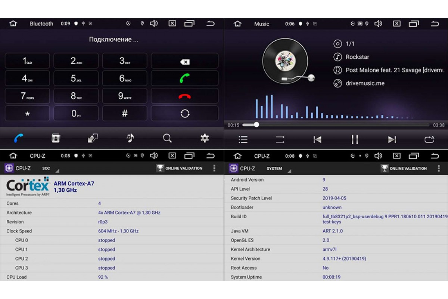Hit the backspace key on the dial pad
This screenshot has height=299, width=448.
click(x=184, y=62)
